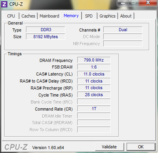This screenshot has width=158, height=153.
Task: Click the 1:6 FSB:DRAM ratio value
Action: [x=94, y=67]
